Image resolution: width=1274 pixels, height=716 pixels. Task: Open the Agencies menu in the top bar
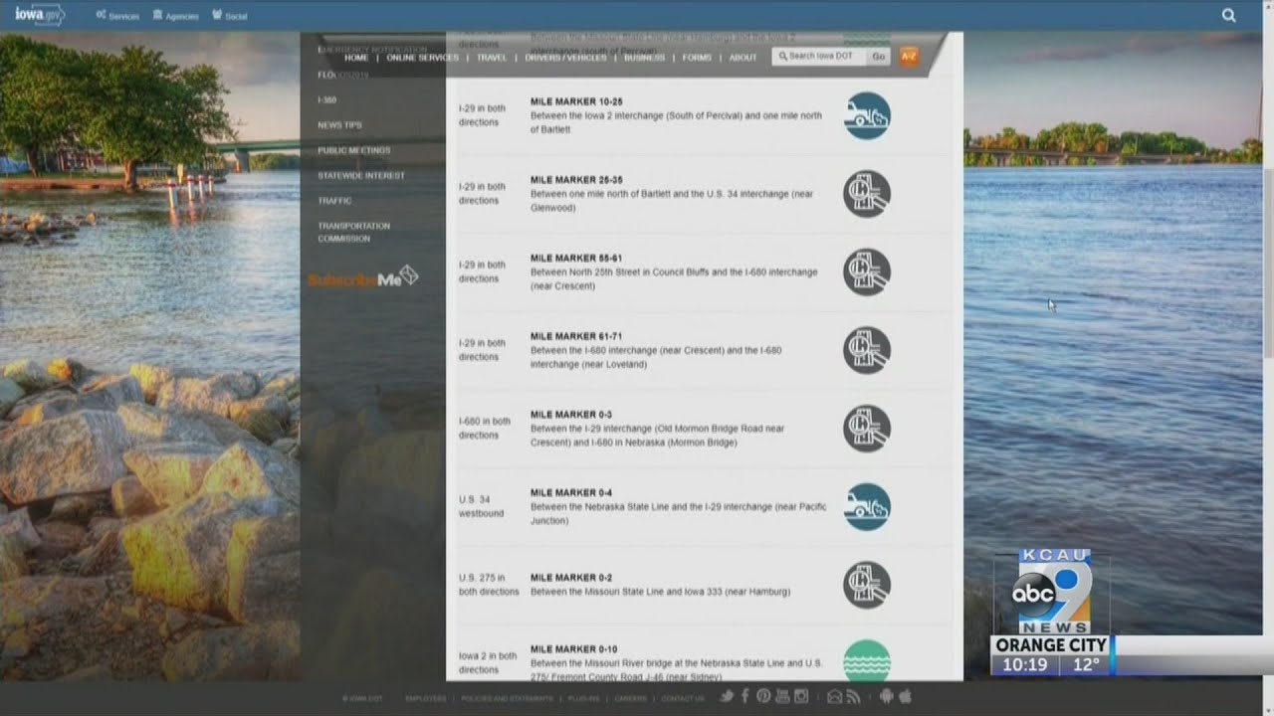pos(175,16)
